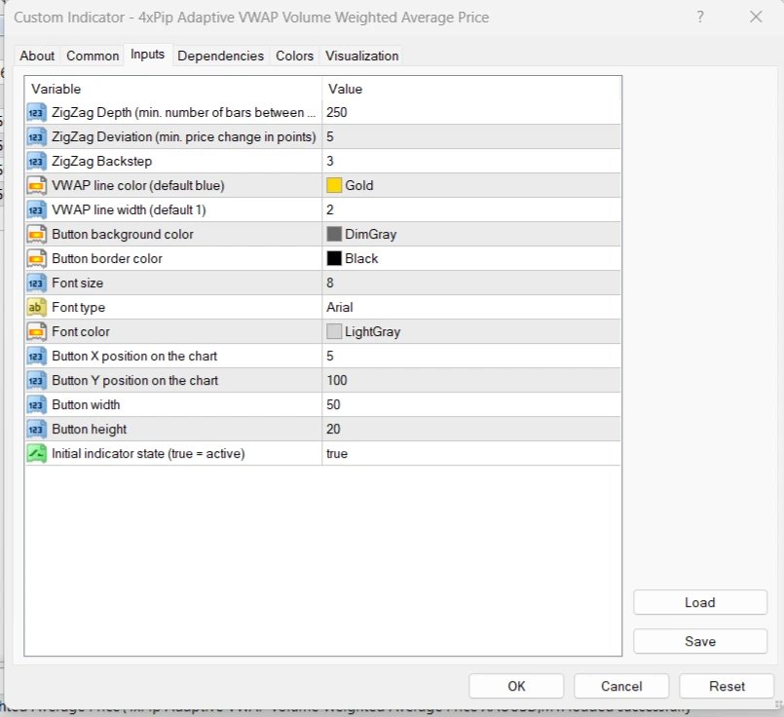The height and width of the screenshot is (717, 784).
Task: Click the Initial indicator state boolean icon
Action: pos(37,454)
